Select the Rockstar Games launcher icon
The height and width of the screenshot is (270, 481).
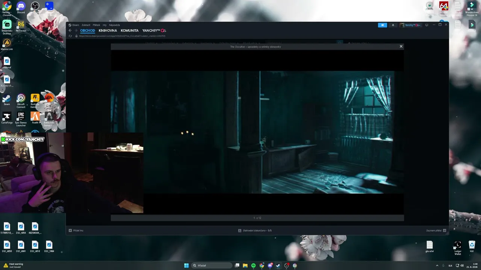(35, 101)
